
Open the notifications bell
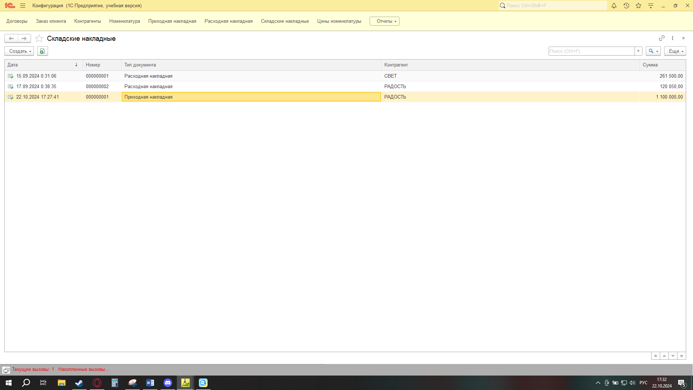tap(614, 5)
